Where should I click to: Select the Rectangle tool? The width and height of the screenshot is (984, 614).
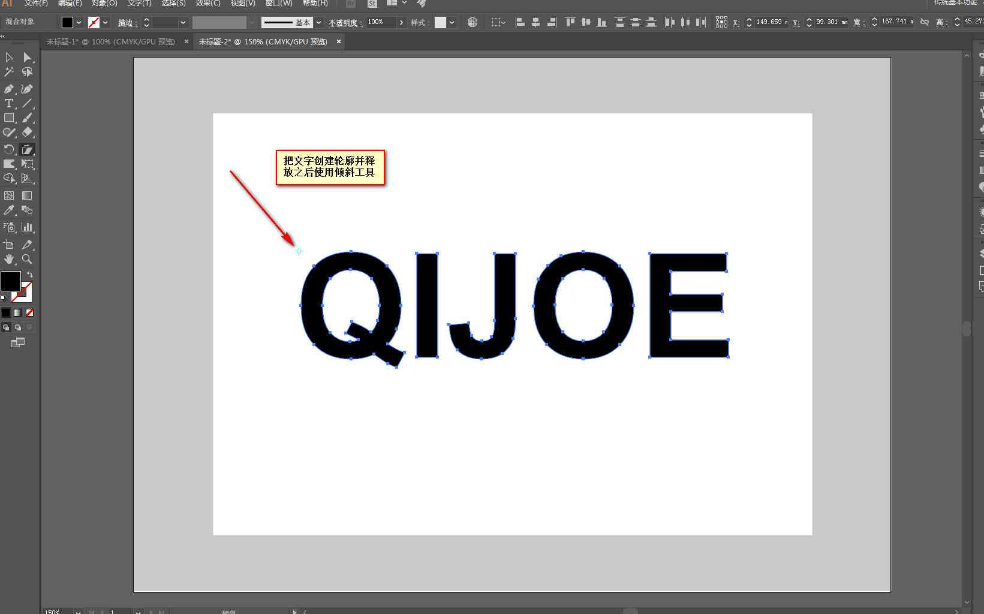tap(9, 118)
